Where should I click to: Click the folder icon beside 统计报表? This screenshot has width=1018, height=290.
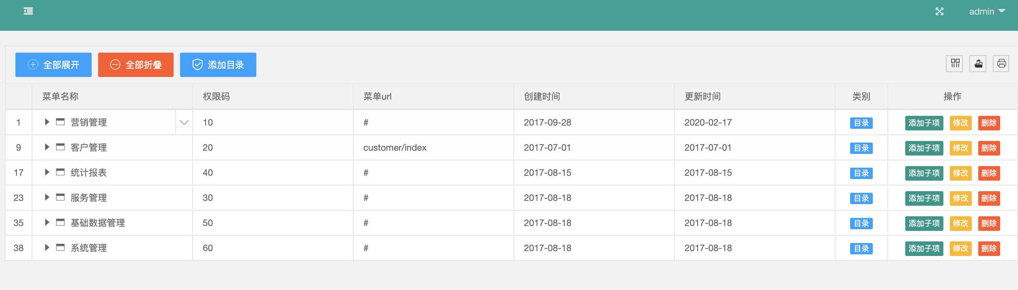coord(60,172)
